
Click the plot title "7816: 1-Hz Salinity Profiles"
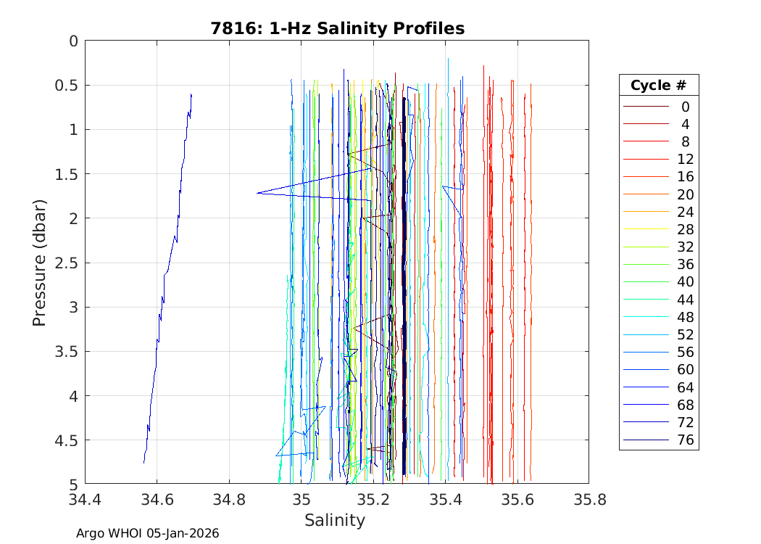point(337,28)
